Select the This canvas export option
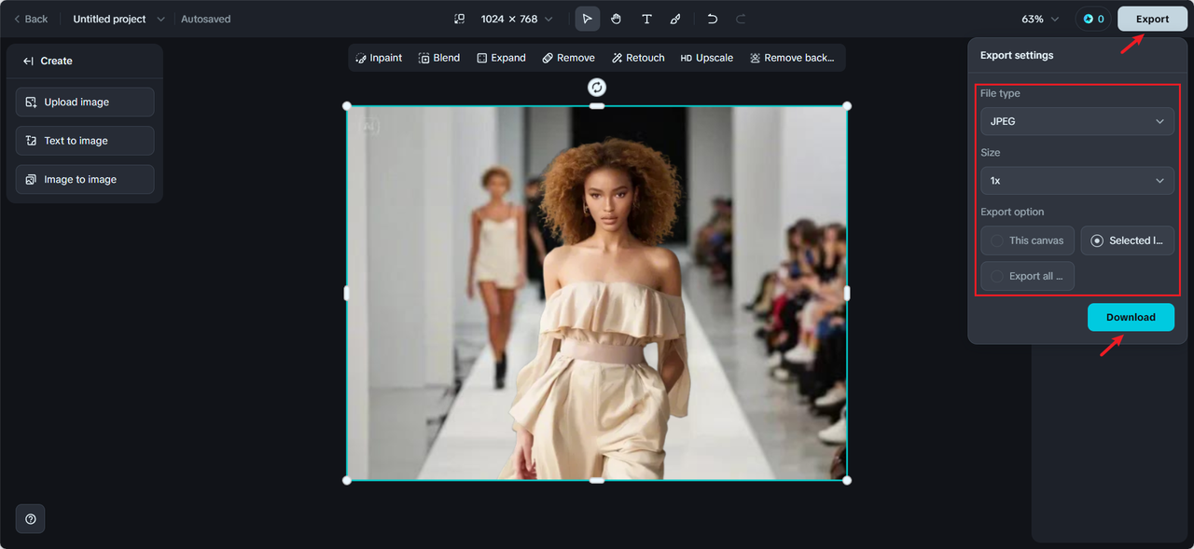1194x549 pixels. pos(1027,240)
